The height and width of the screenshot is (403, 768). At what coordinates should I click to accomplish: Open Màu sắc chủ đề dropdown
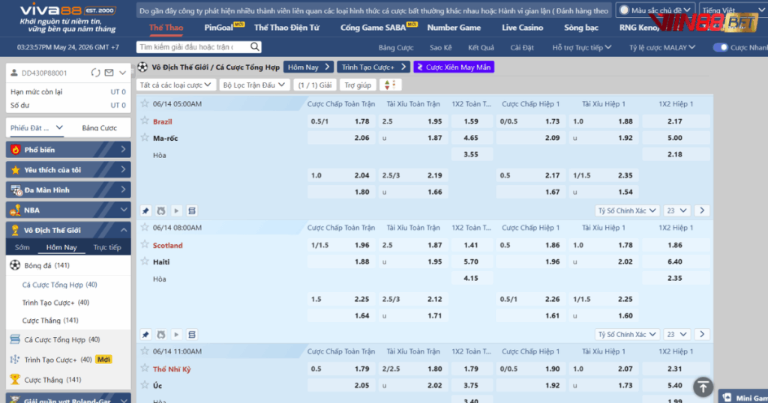[655, 10]
